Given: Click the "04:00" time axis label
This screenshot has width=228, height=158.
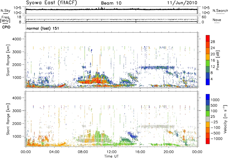Looking at the screenshot, I should [54, 152].
